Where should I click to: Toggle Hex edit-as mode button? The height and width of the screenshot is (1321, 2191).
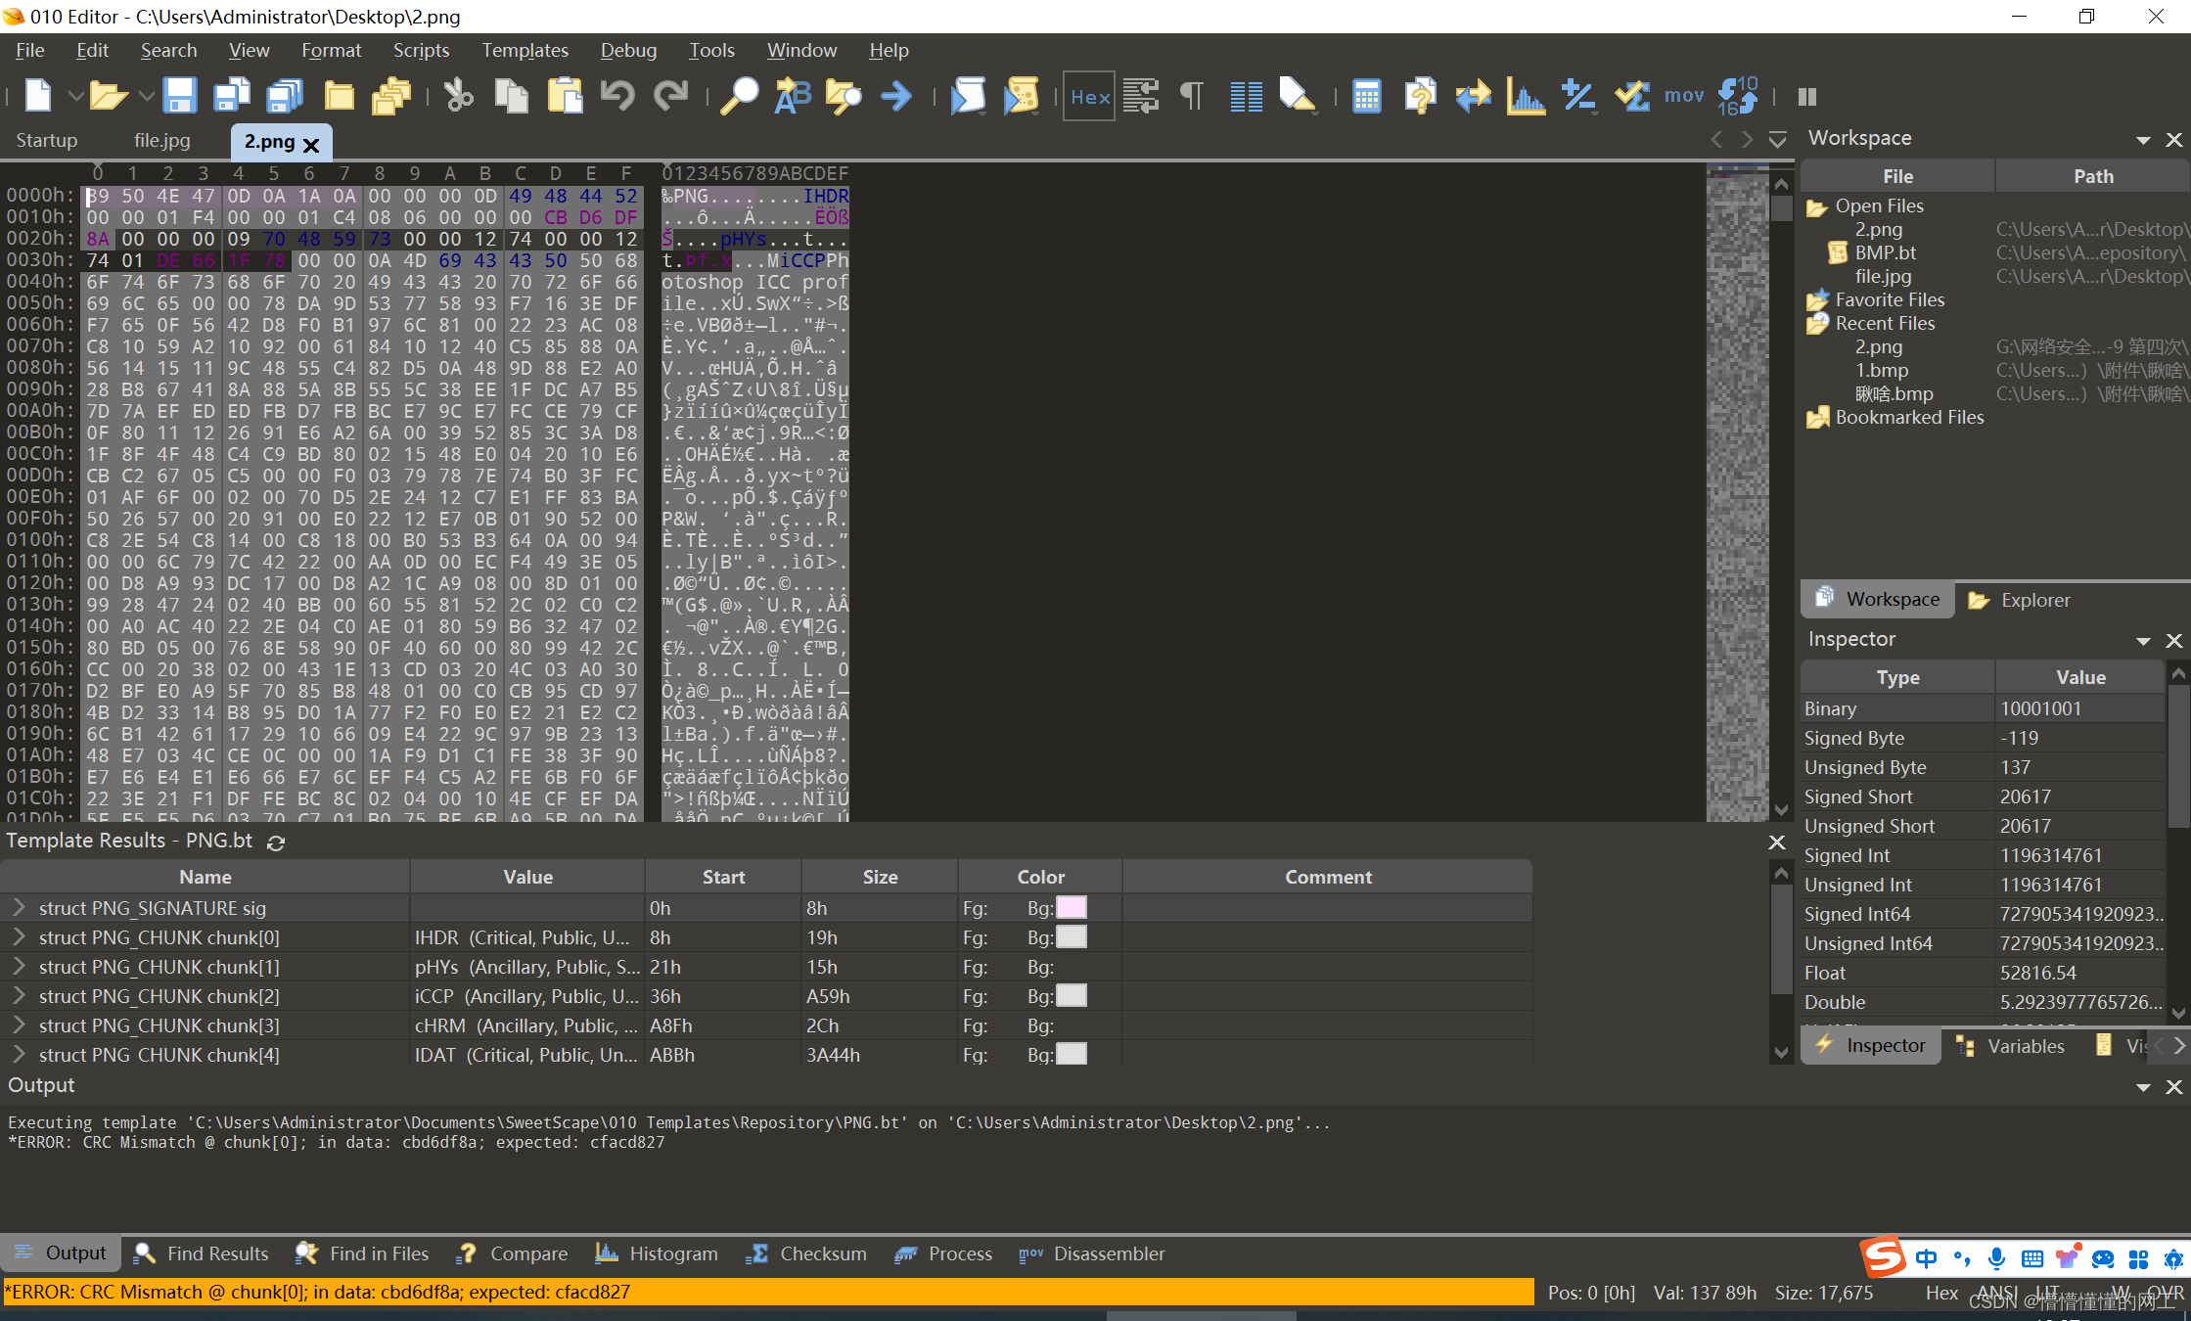click(1089, 96)
